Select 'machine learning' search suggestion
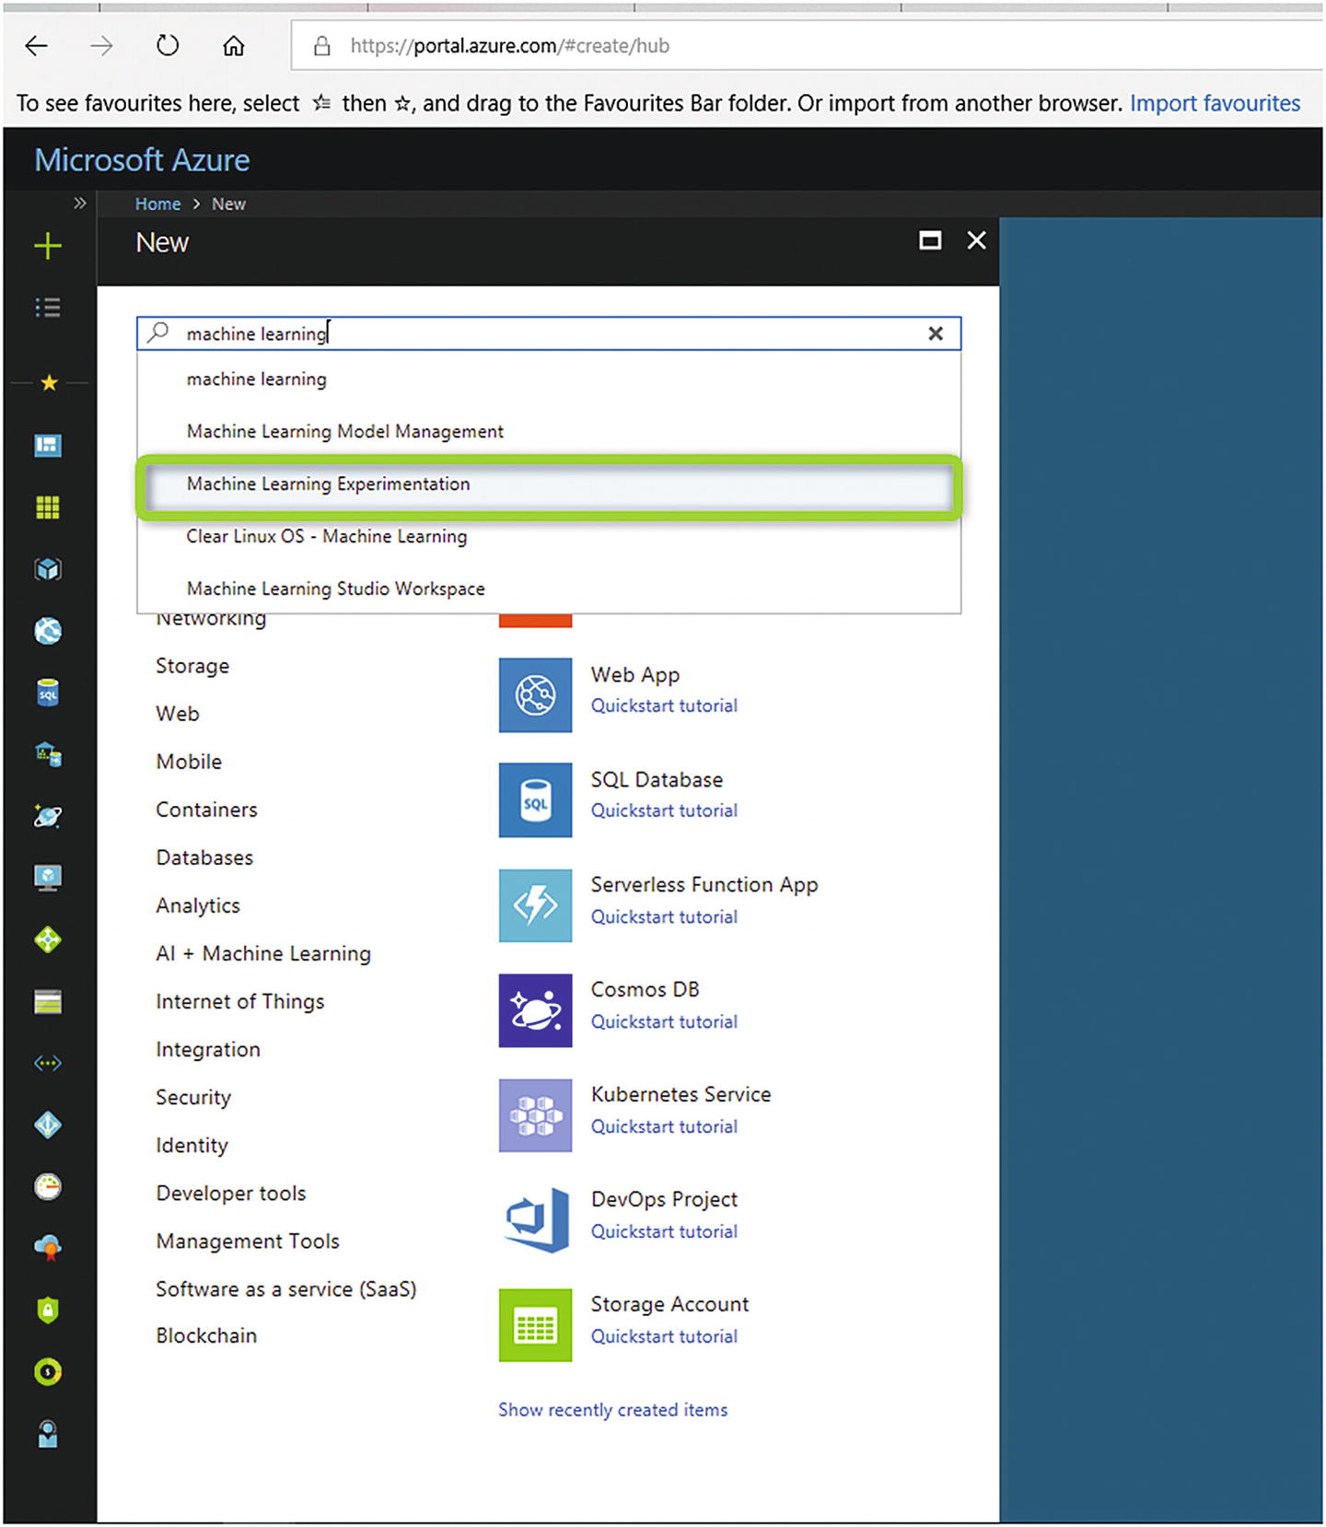Screen dimensions: 1326x1527 point(549,379)
